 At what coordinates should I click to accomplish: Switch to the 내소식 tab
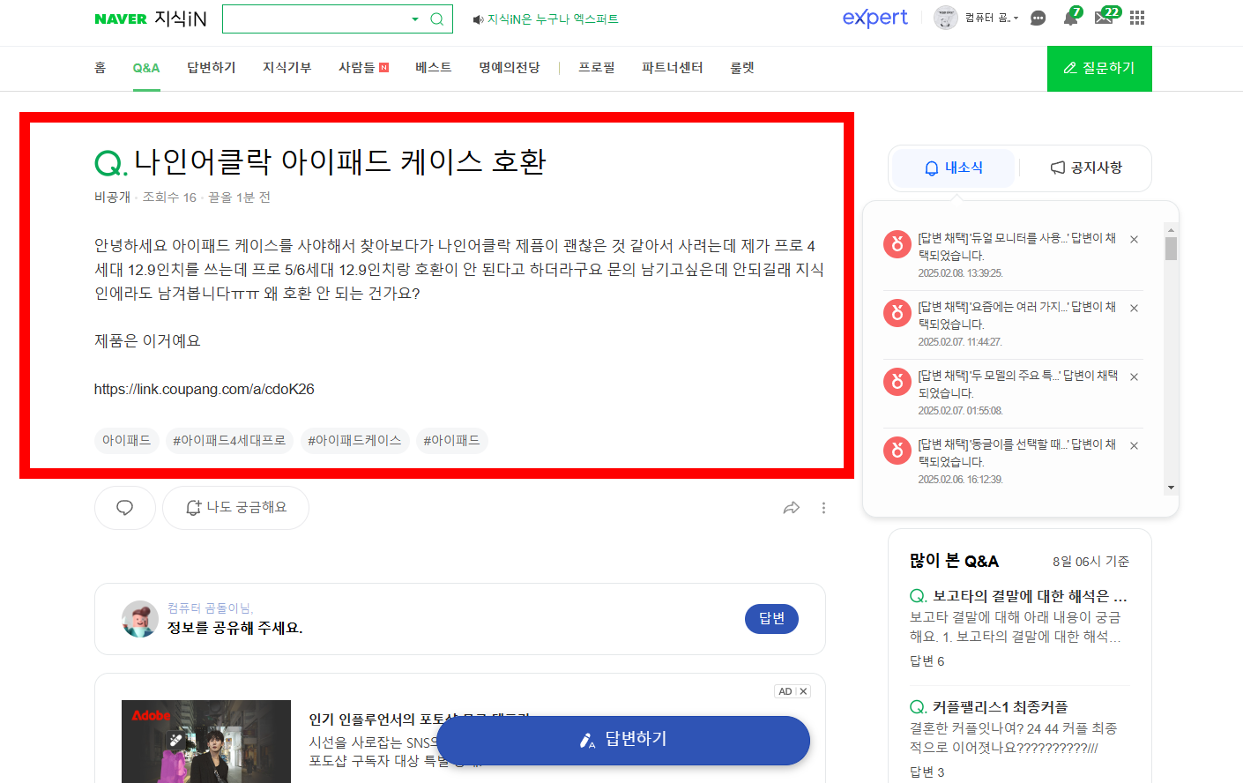coord(953,168)
